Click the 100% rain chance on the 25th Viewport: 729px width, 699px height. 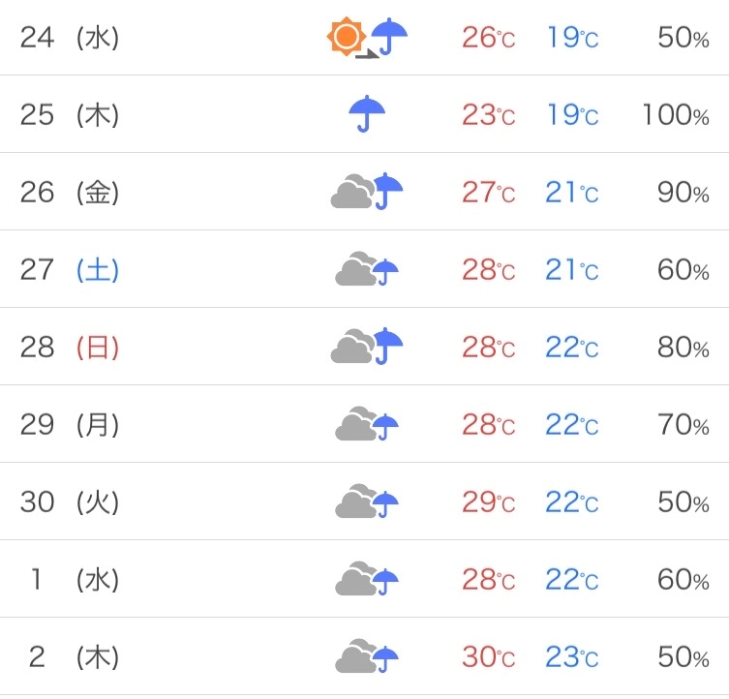pyautogui.click(x=676, y=114)
